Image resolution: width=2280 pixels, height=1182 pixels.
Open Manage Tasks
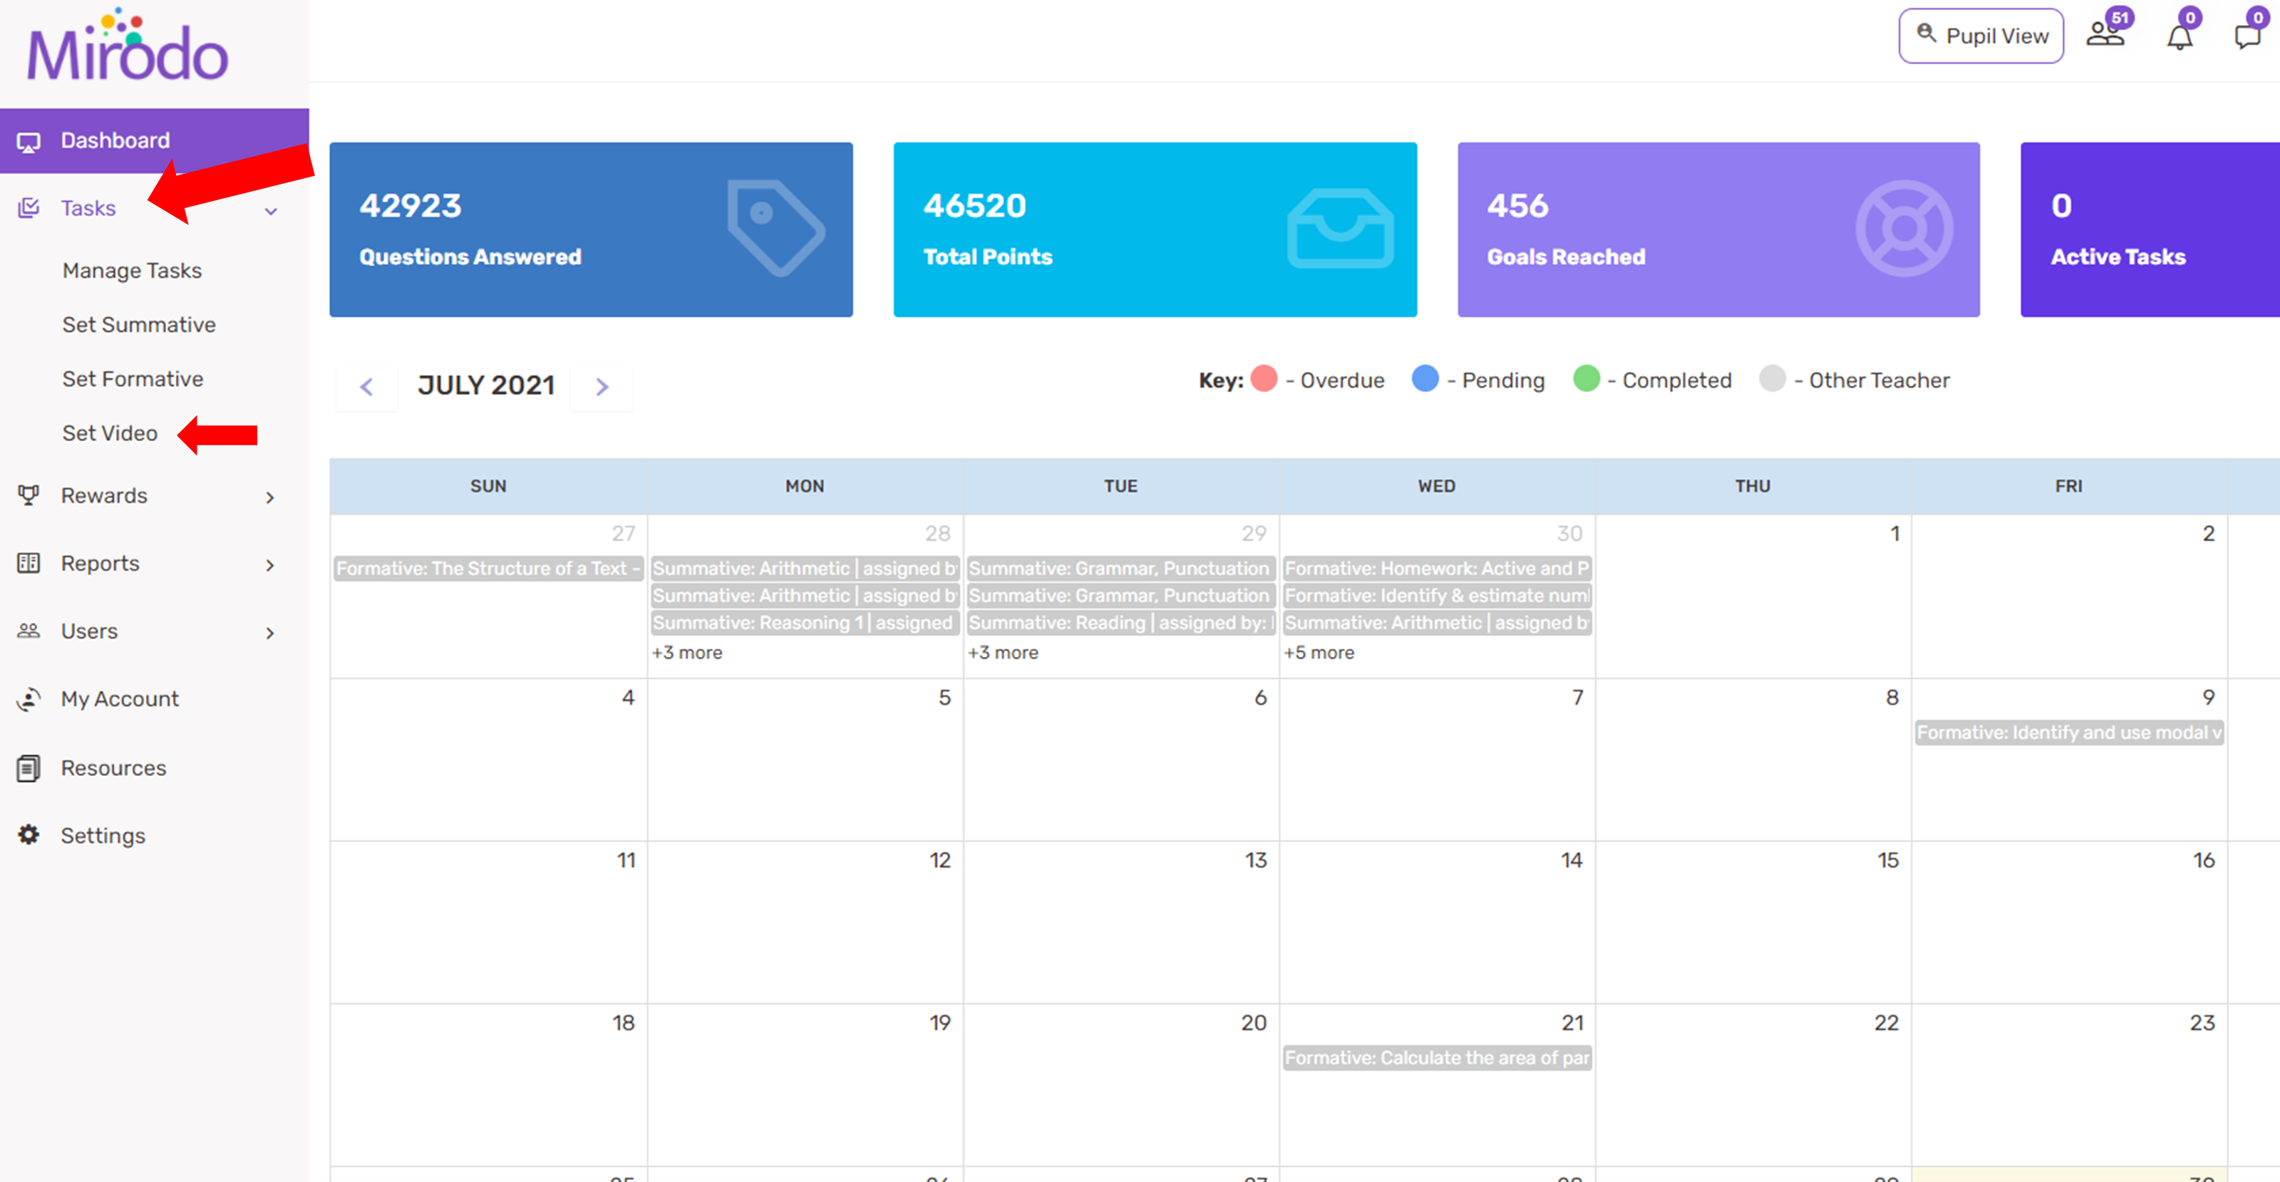132,271
